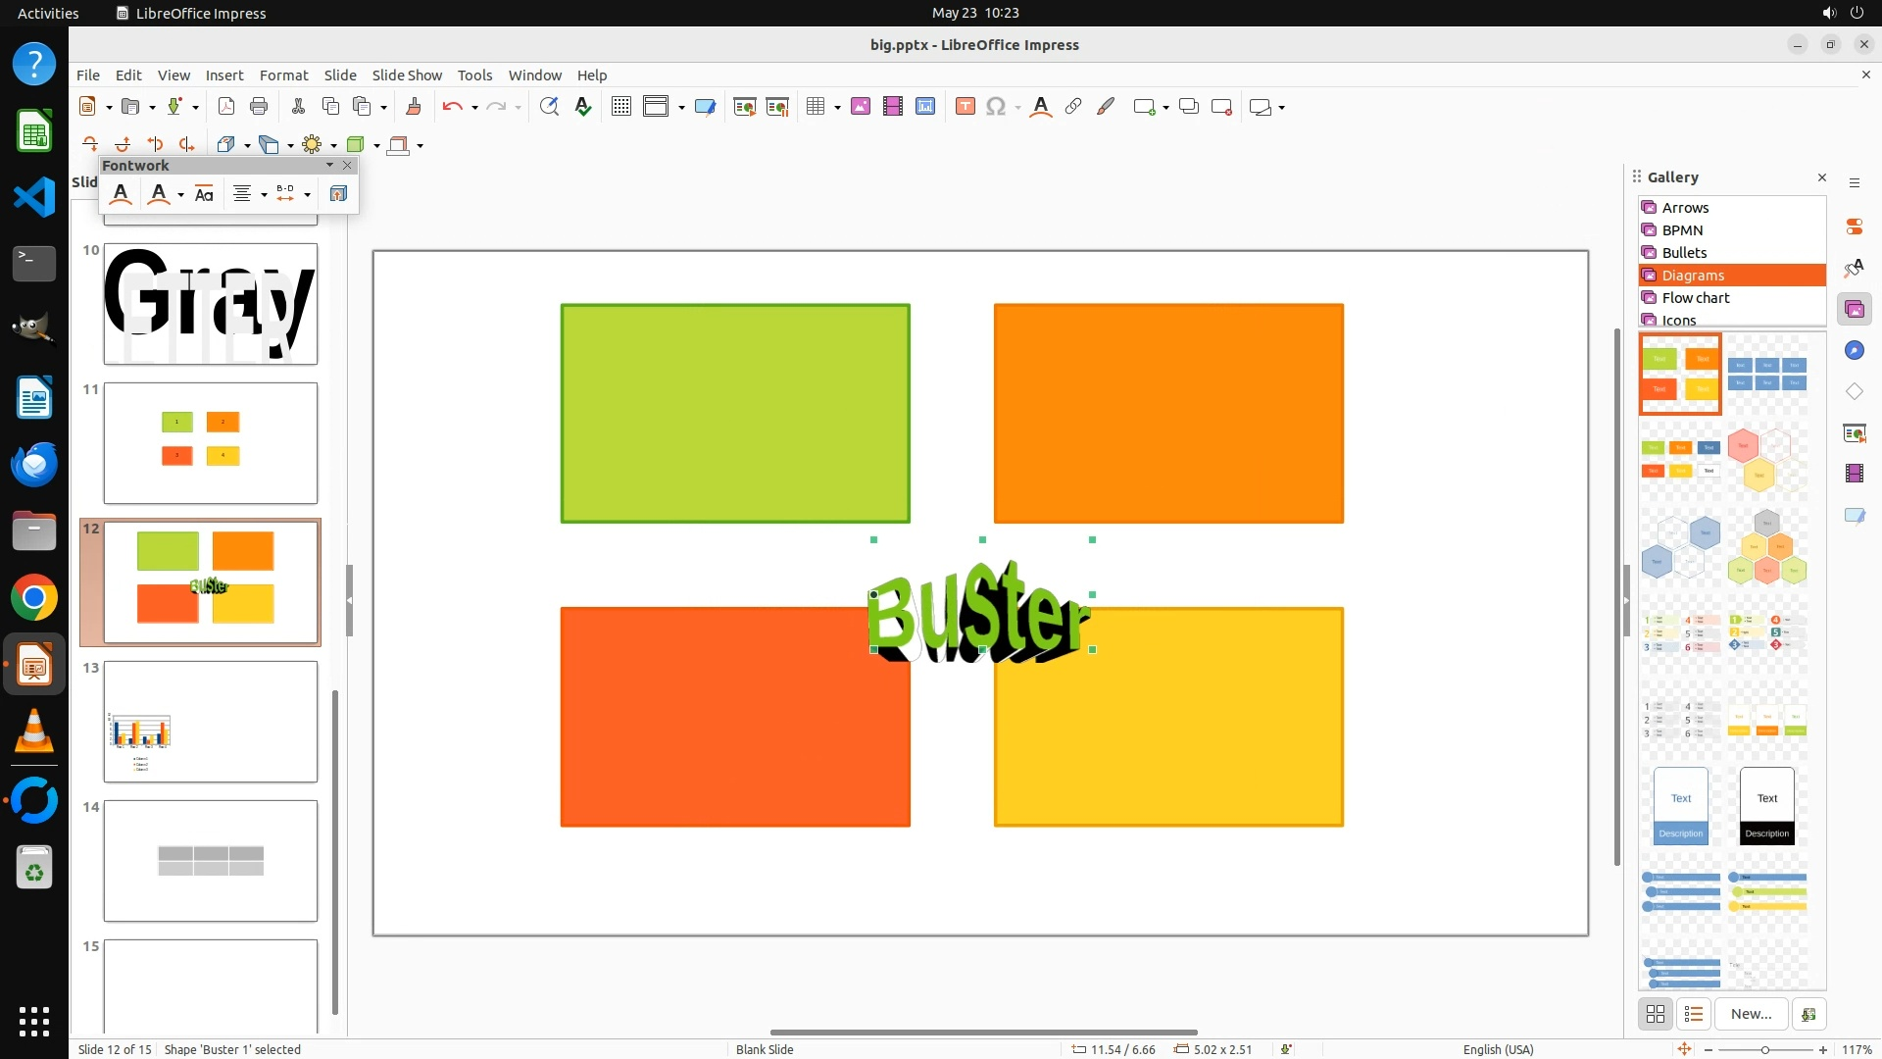Select Flow chart gallery theme

pos(1696,298)
